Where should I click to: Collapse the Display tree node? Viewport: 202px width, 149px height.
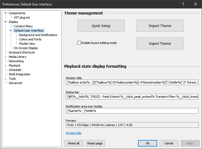coord(6,22)
